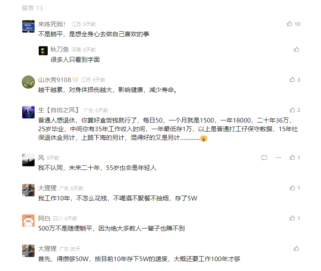Open more options on 风's comment

(278, 158)
